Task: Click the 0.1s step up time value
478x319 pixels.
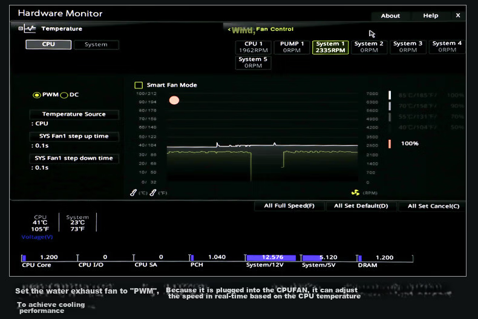Action: coord(40,146)
